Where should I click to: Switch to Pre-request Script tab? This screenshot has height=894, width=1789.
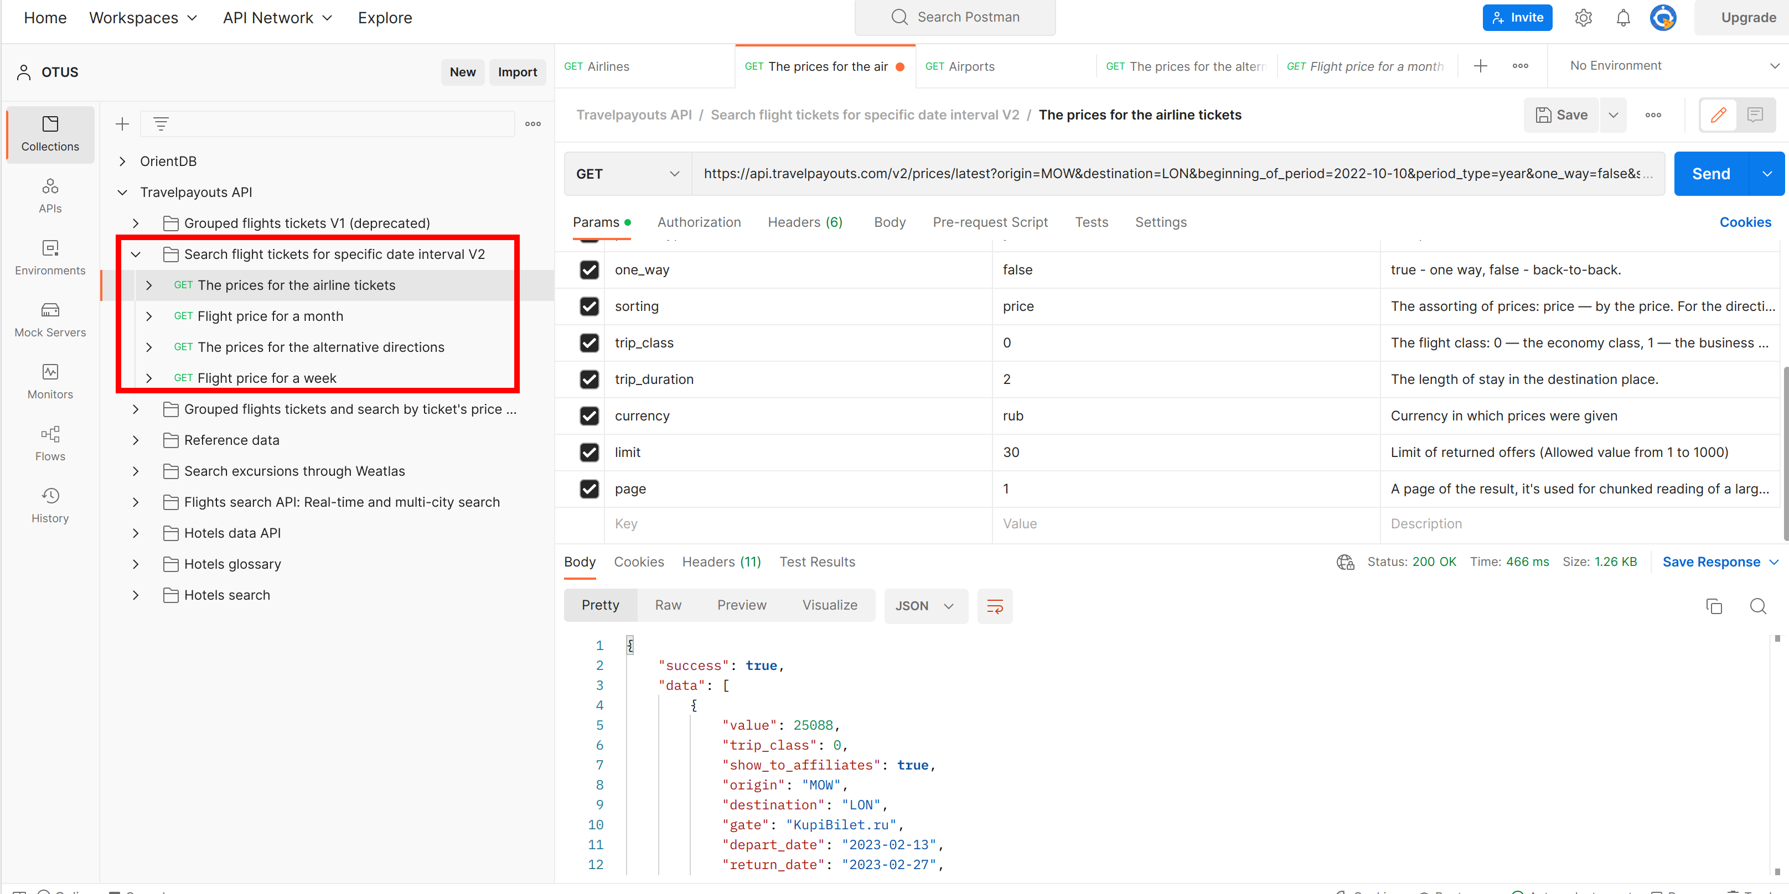(x=990, y=222)
